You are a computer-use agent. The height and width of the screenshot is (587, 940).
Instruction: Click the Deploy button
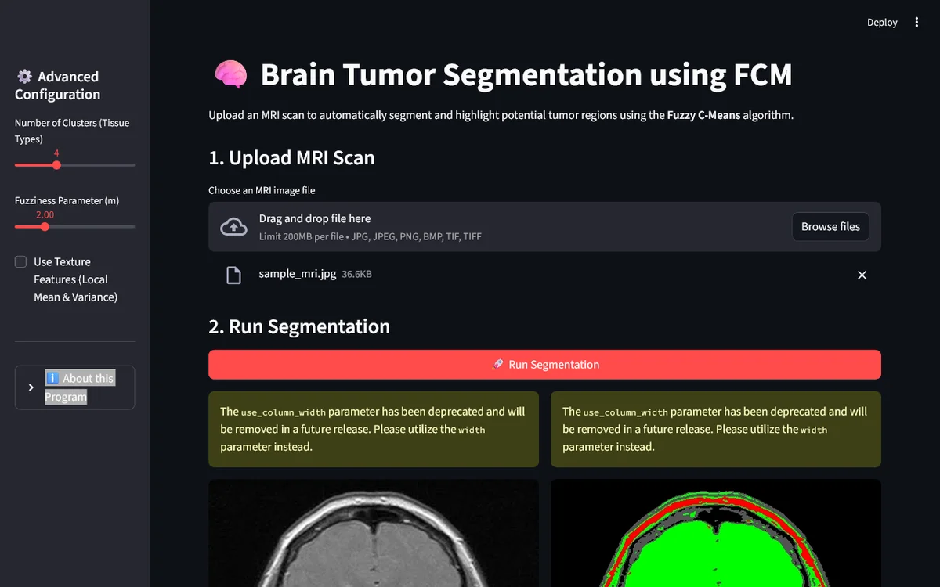(882, 23)
